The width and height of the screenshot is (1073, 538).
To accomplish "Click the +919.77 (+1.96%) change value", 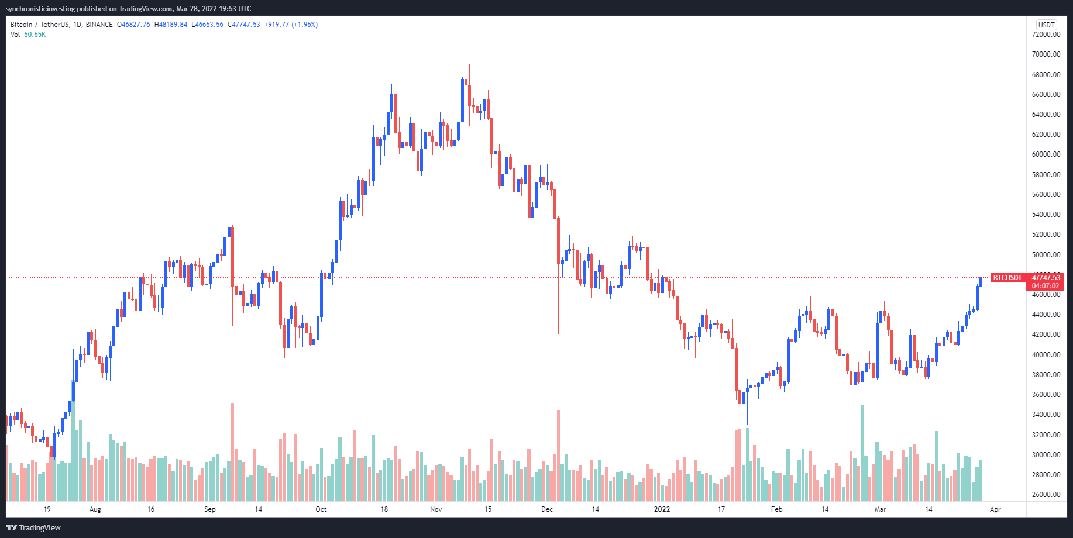I will (x=291, y=25).
